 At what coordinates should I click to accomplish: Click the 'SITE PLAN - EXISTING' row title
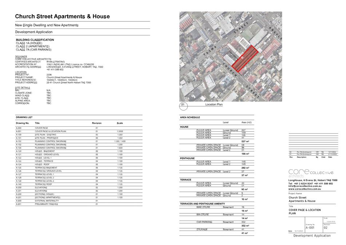click(x=45, y=135)
